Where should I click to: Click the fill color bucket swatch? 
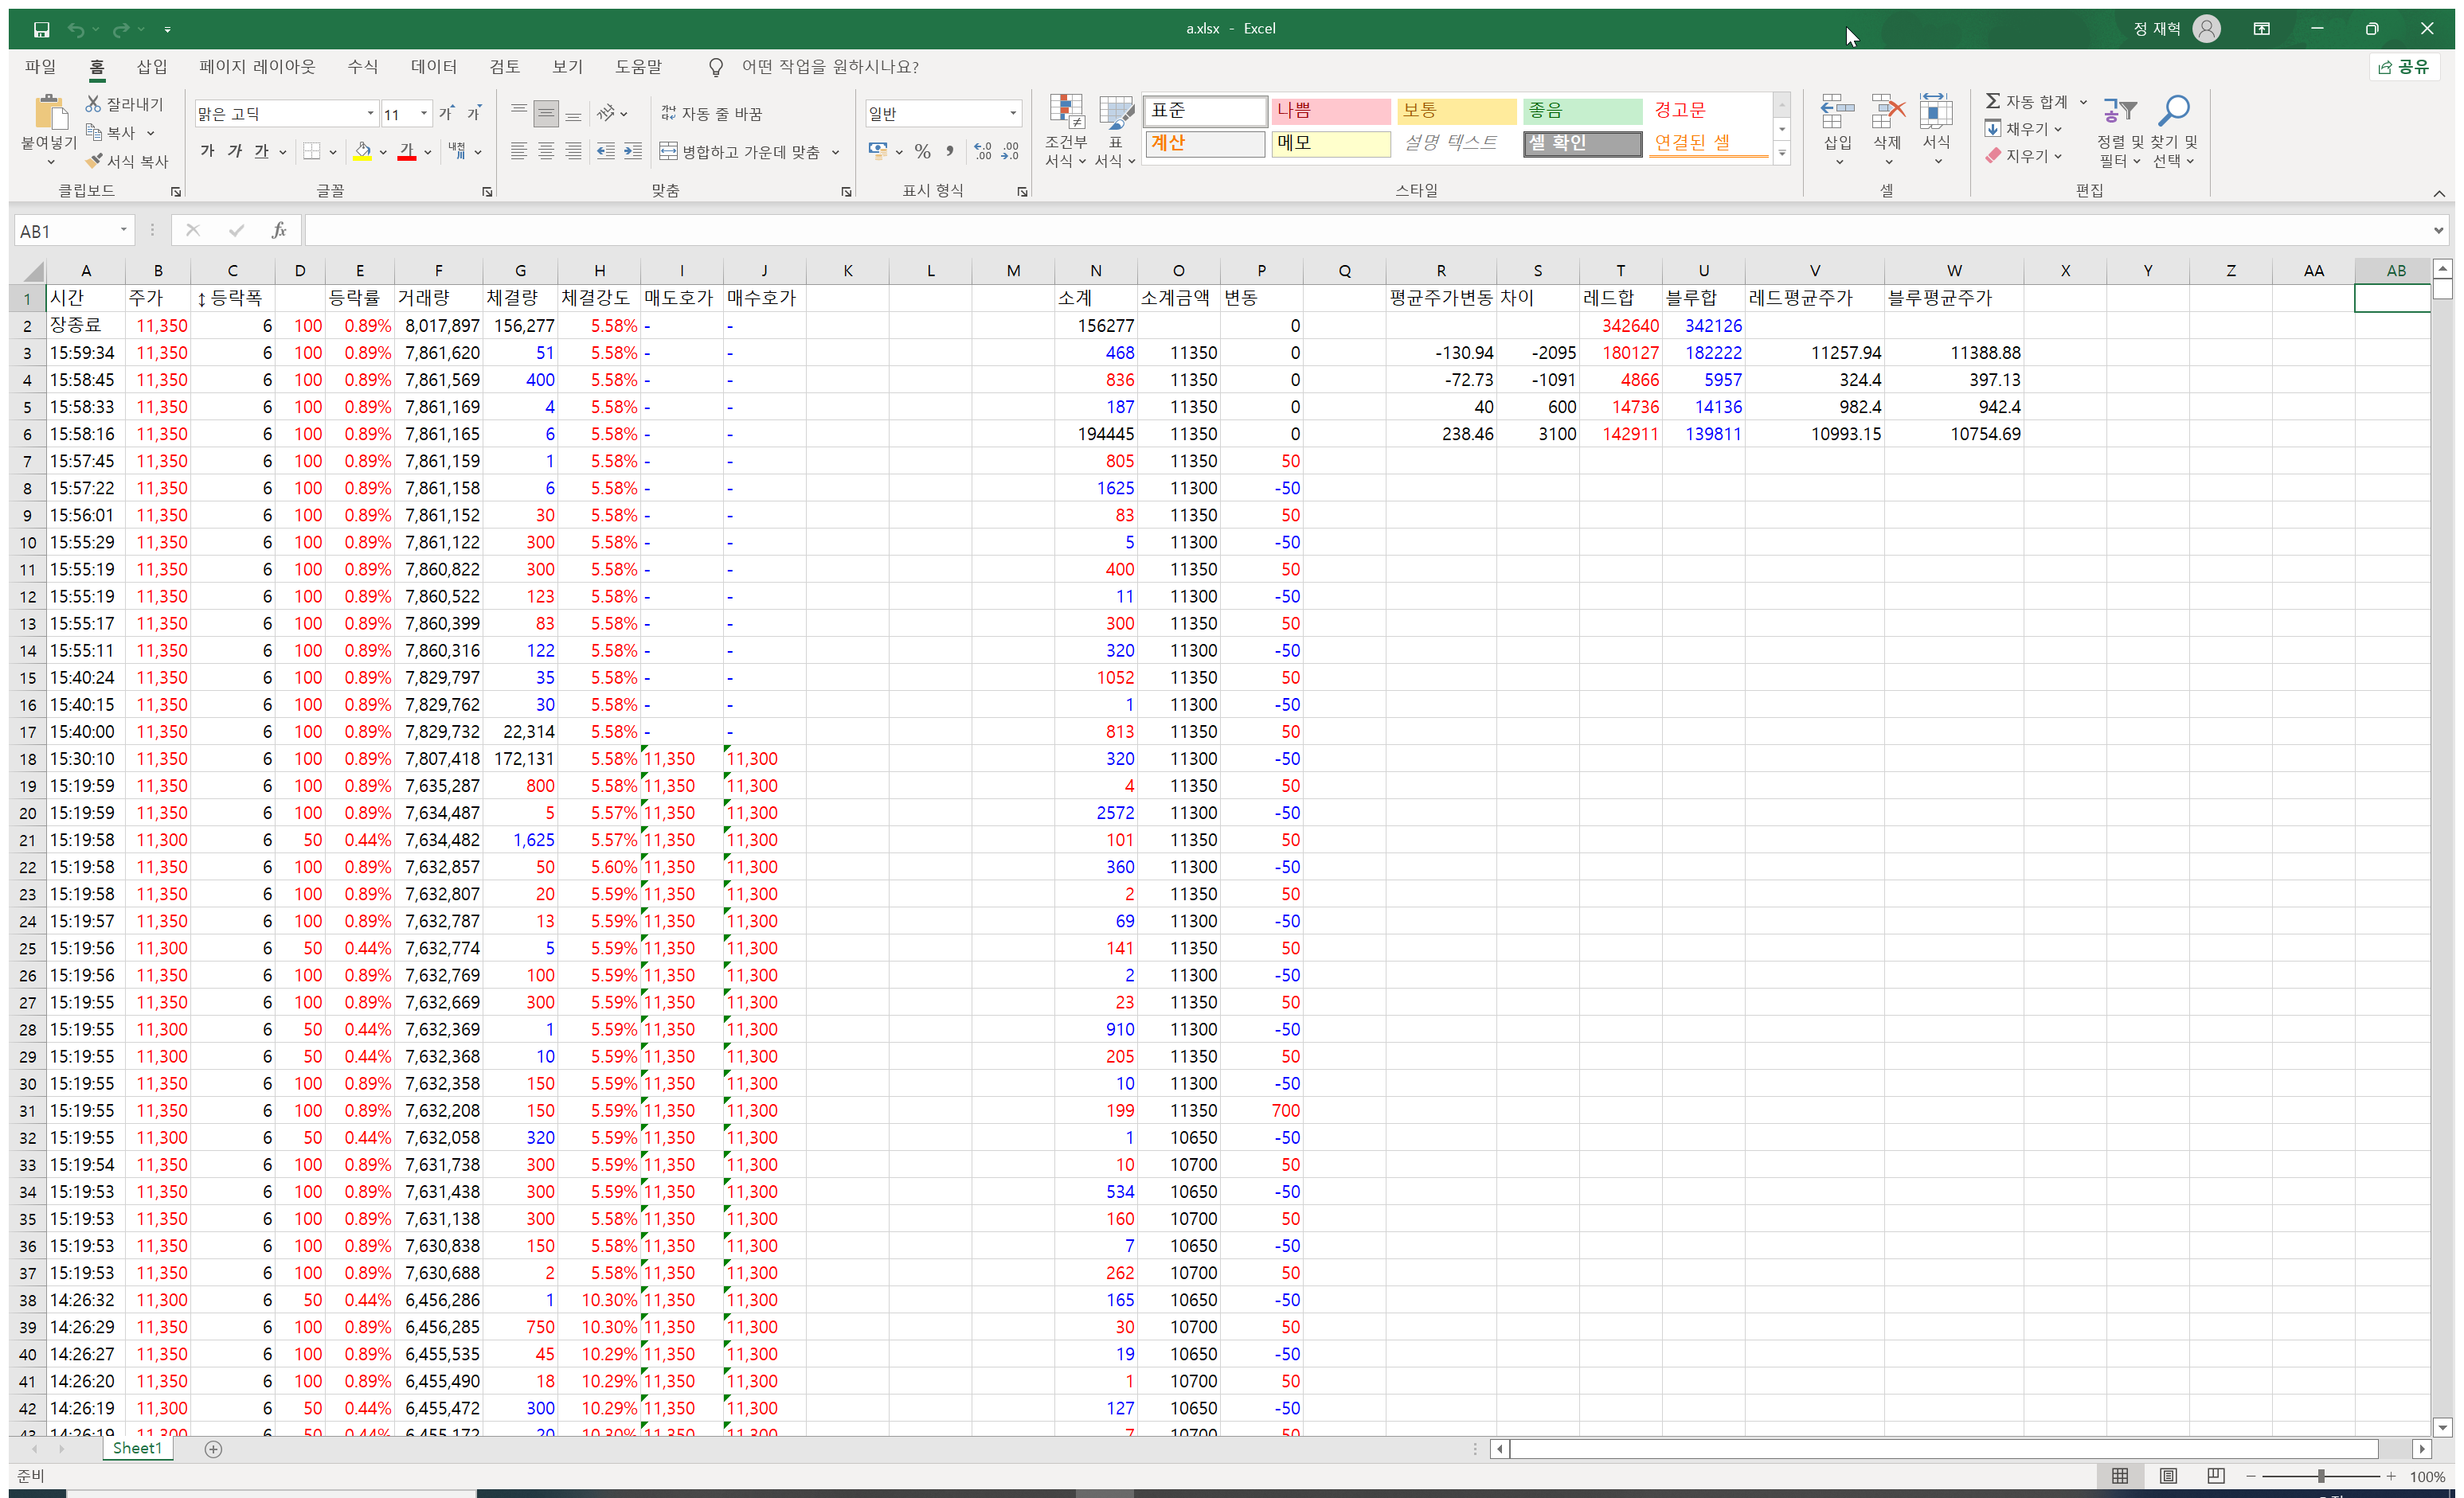click(x=362, y=152)
